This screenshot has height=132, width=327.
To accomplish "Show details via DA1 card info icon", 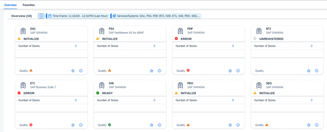I will coord(81,71).
